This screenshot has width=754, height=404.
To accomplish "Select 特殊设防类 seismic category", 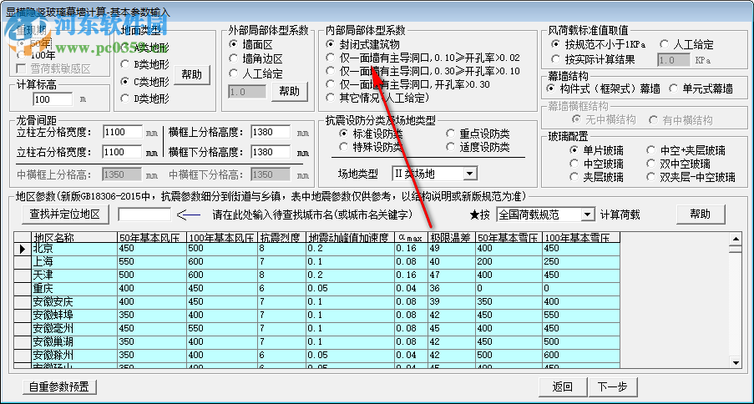I will (x=372, y=147).
